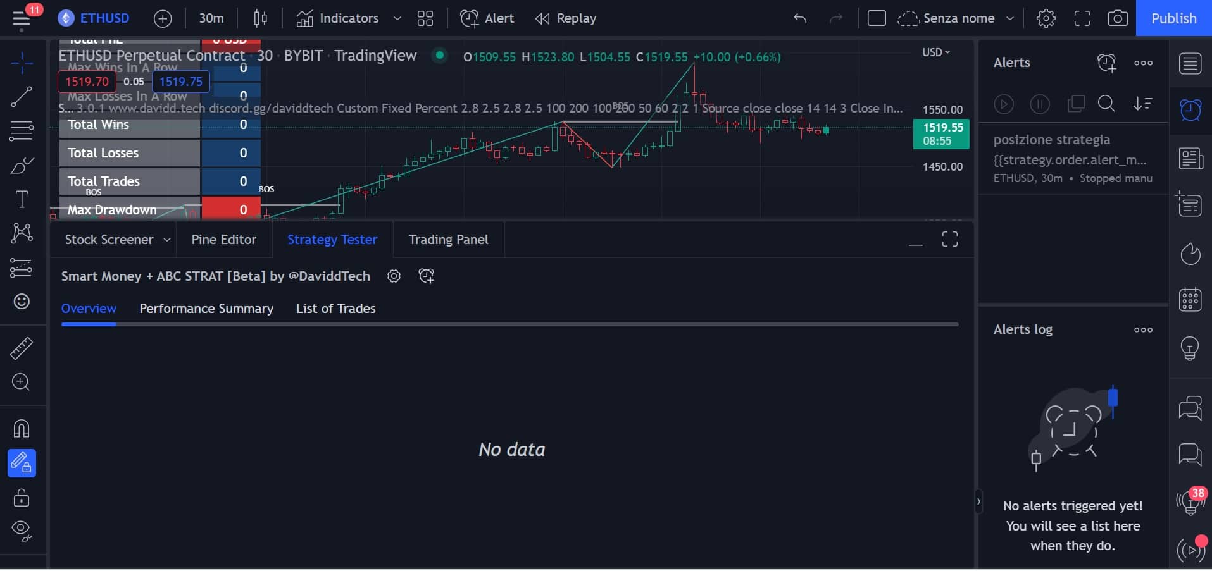The width and height of the screenshot is (1212, 571).
Task: Open chart settings gear in top toolbar
Action: (x=1046, y=18)
